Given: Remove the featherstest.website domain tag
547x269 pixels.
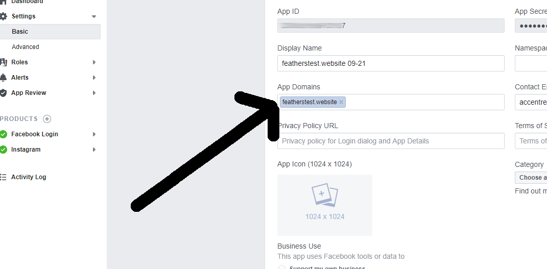Looking at the screenshot, I should [341, 102].
